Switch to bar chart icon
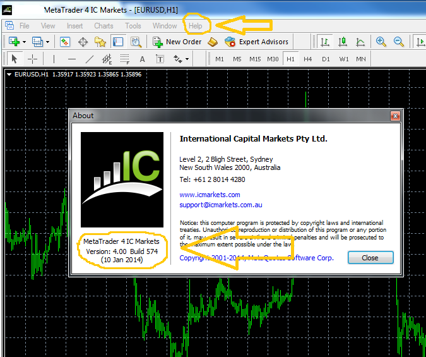The image size is (426, 357). pos(325,42)
